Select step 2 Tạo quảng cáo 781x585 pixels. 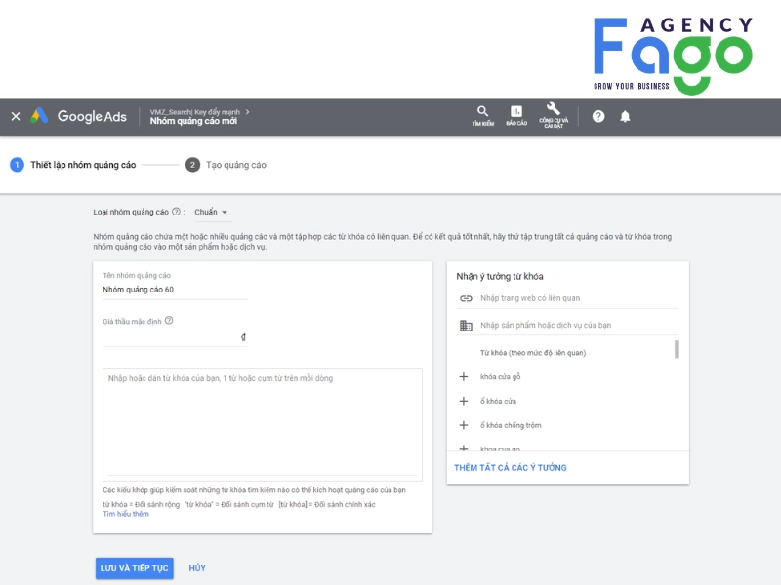(226, 165)
